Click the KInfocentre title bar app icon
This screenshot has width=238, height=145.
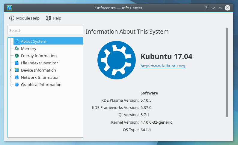coord(9,8)
